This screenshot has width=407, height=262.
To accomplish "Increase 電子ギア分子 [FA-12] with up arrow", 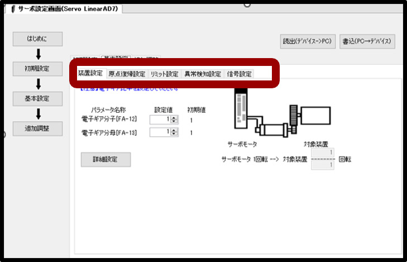I will coord(174,117).
